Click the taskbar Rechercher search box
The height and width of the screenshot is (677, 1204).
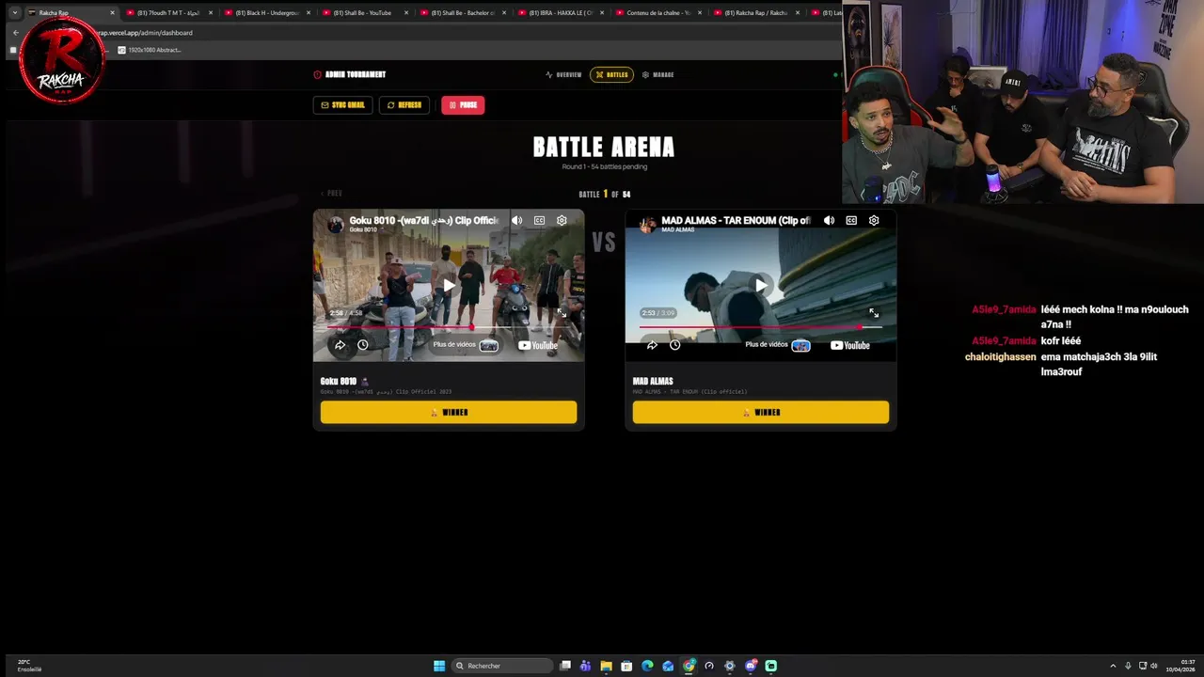502,666
